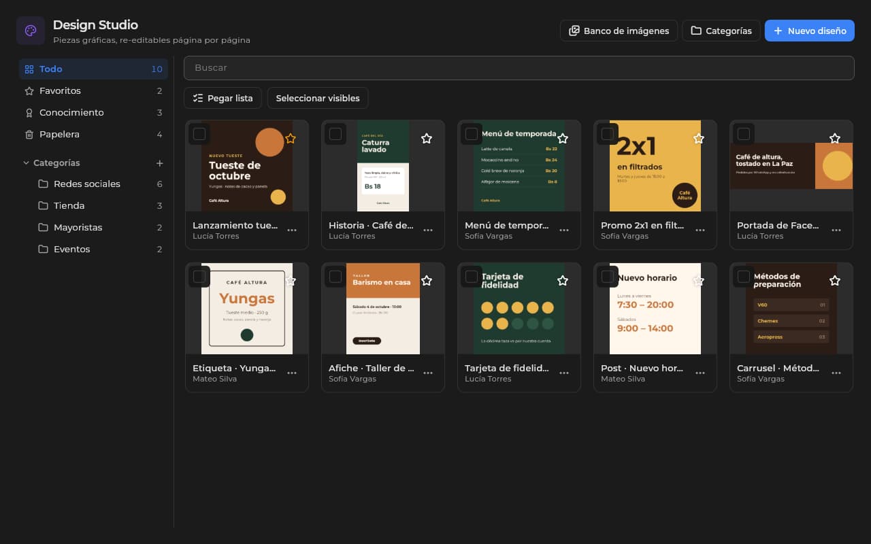871x544 pixels.
Task: Open more options for Lanzamiento tueste card
Action: 292,231
